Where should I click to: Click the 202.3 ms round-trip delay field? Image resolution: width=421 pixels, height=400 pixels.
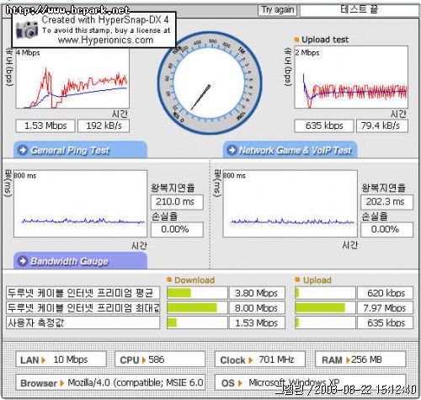386,202
